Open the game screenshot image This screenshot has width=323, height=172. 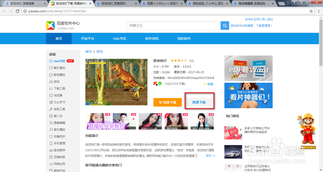coord(116,82)
